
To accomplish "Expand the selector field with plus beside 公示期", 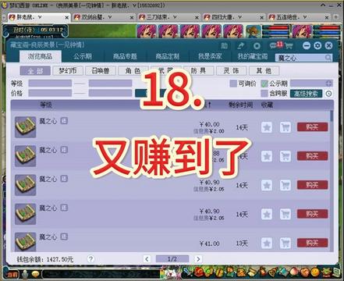I will tap(311, 84).
